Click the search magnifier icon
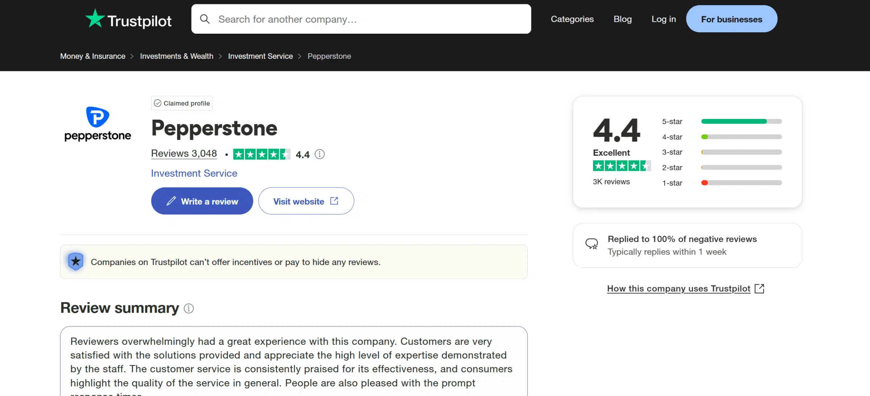This screenshot has height=396, width=870. [205, 19]
